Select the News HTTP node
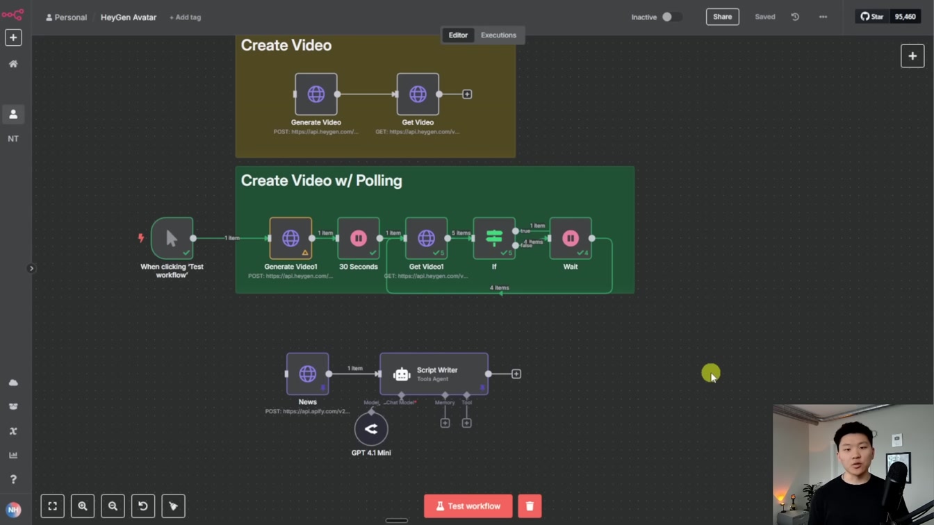This screenshot has width=934, height=525. pos(307,374)
